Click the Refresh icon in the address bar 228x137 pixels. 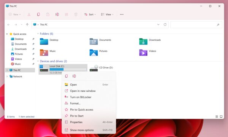pos(165,24)
